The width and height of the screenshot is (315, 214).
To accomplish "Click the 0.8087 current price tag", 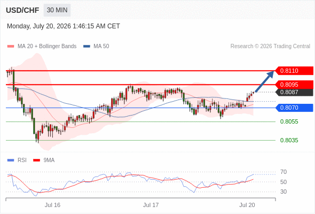I will tap(294, 92).
